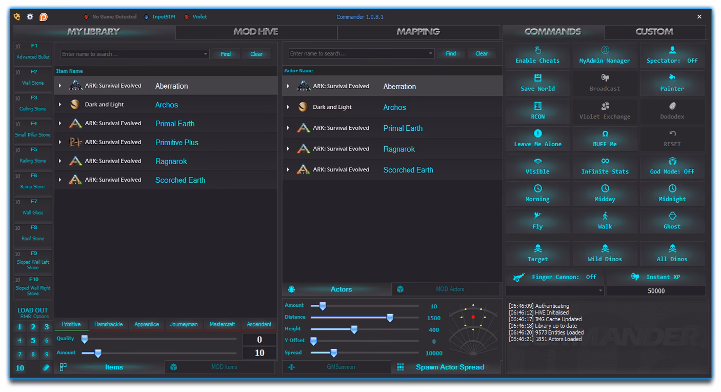Set time to Morning
This screenshot has width=721, height=392.
[x=537, y=193]
